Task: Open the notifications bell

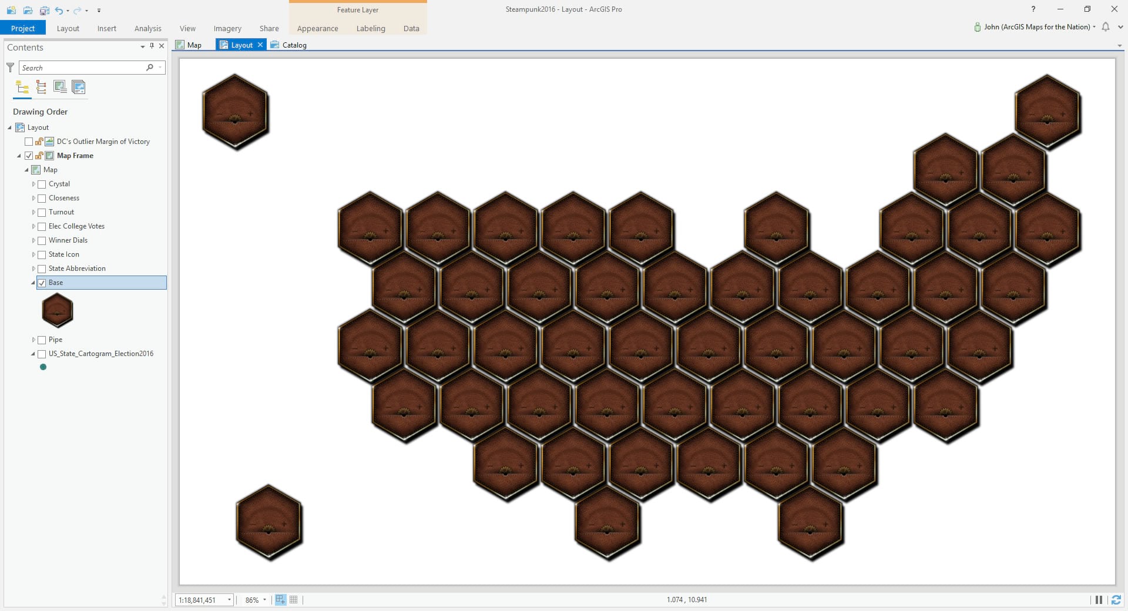Action: 1106,27
